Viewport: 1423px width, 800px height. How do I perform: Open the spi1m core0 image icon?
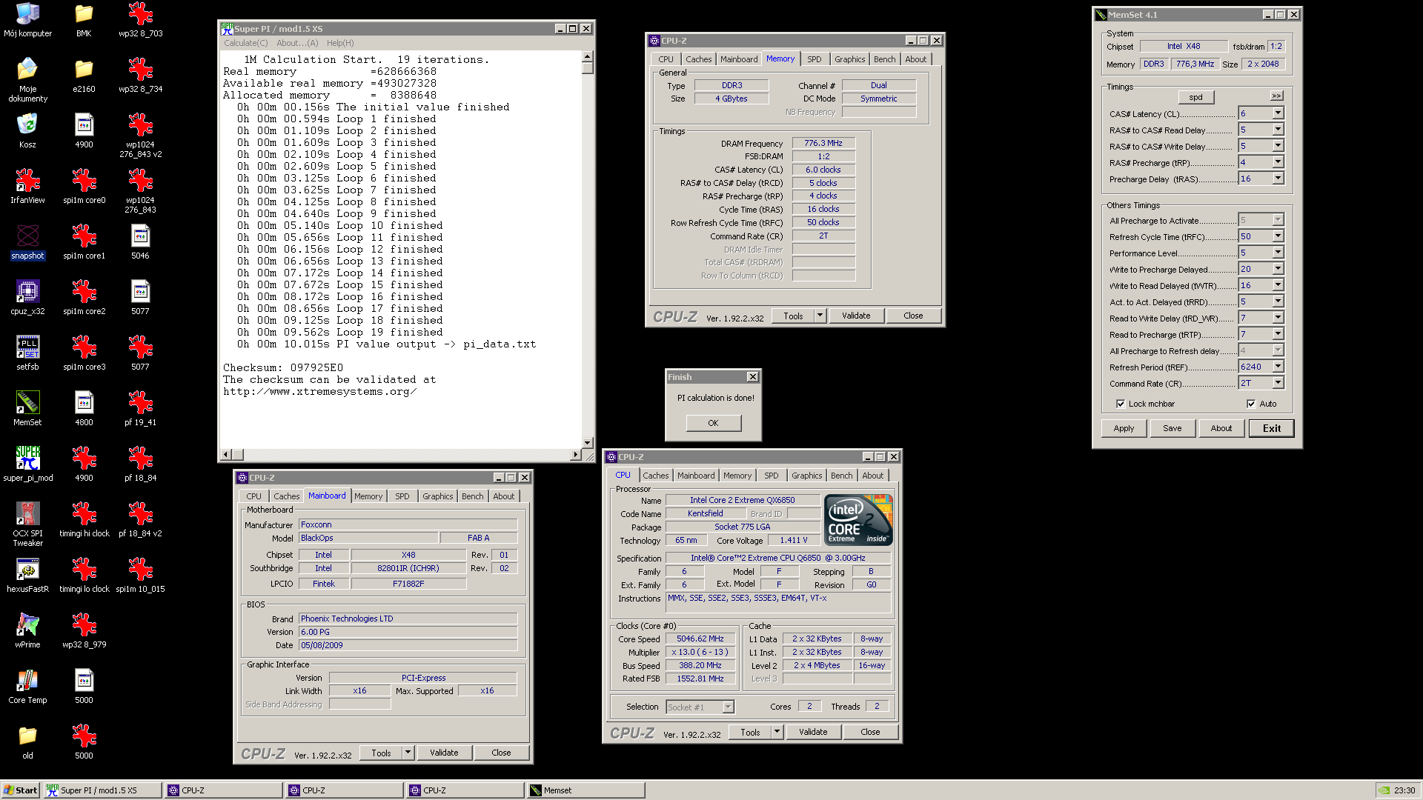point(84,186)
